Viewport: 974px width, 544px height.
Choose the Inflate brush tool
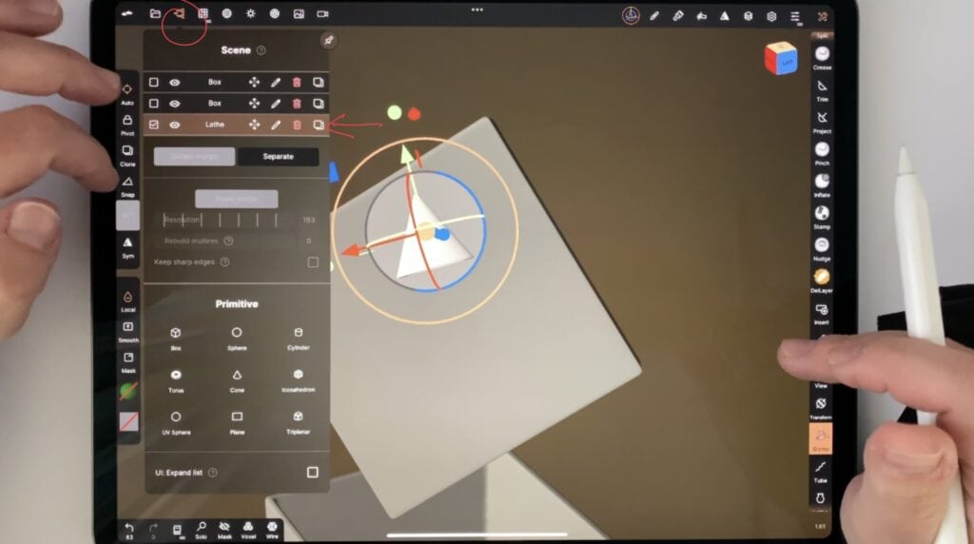[x=822, y=182]
